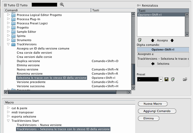Click commands list scroll up arrow
The height and width of the screenshot is (133, 193).
tap(133, 14)
